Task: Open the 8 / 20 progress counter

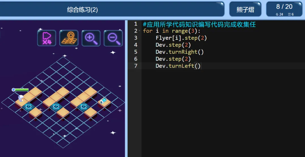Action: tap(284, 9)
